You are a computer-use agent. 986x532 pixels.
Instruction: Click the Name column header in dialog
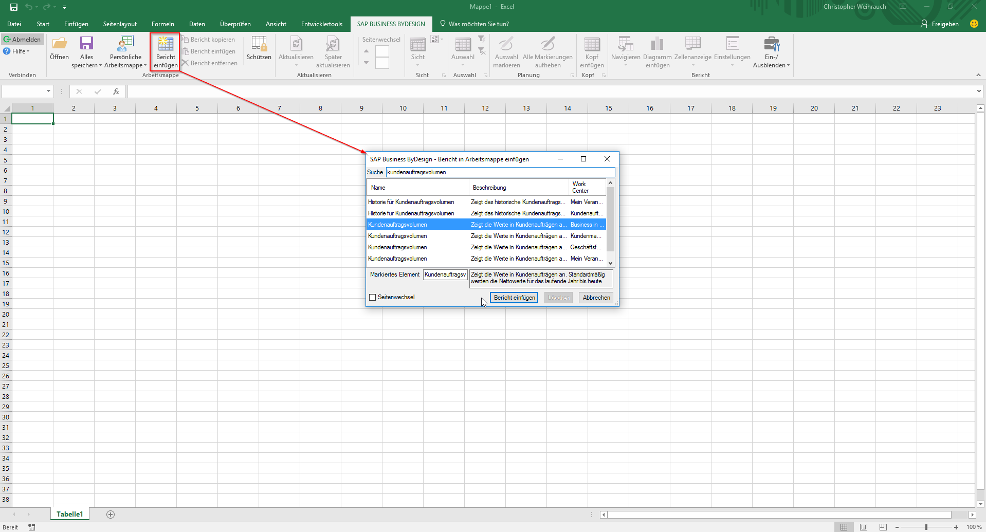point(418,188)
